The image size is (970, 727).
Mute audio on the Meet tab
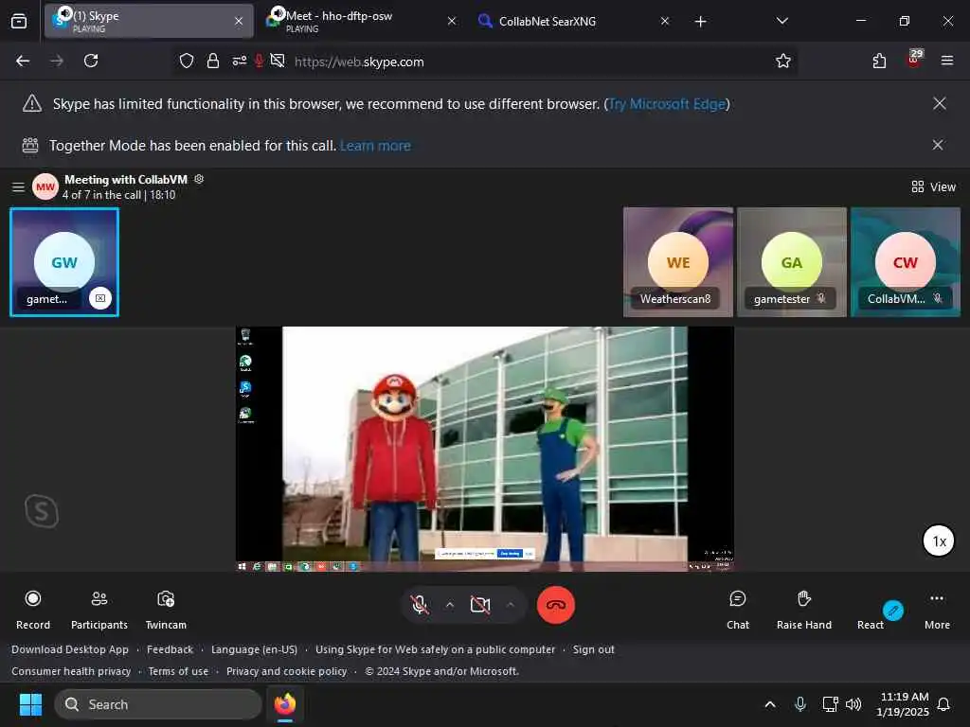[x=278, y=13]
